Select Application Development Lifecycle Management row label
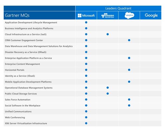The height and width of the screenshot is (132, 165). tap(31, 22)
